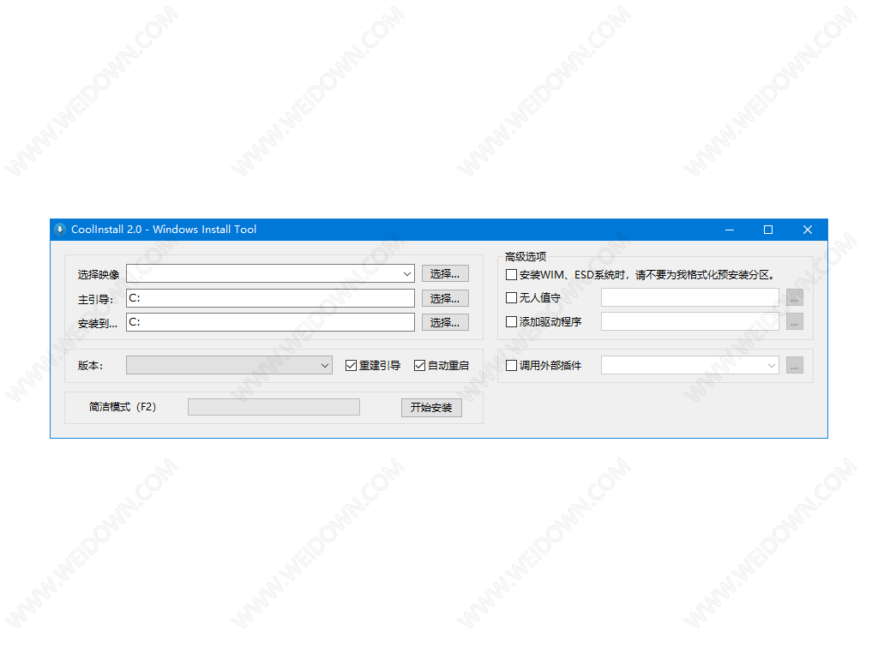Click the 主引导 path input field
This screenshot has width=878, height=658.
coord(270,298)
